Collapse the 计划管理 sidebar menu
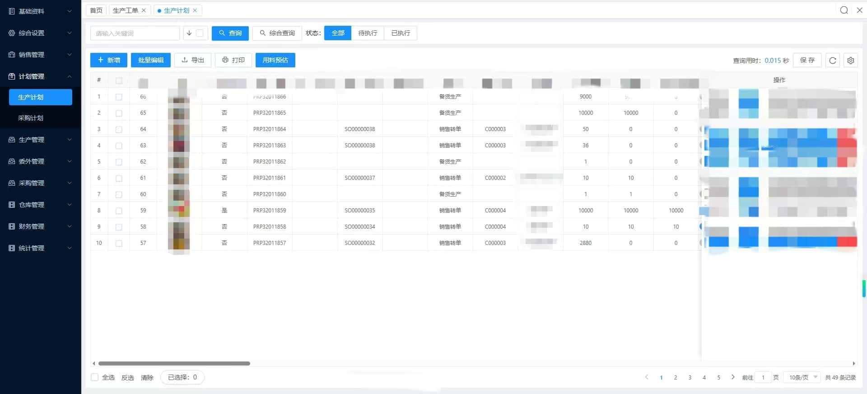The image size is (867, 394). coord(40,76)
